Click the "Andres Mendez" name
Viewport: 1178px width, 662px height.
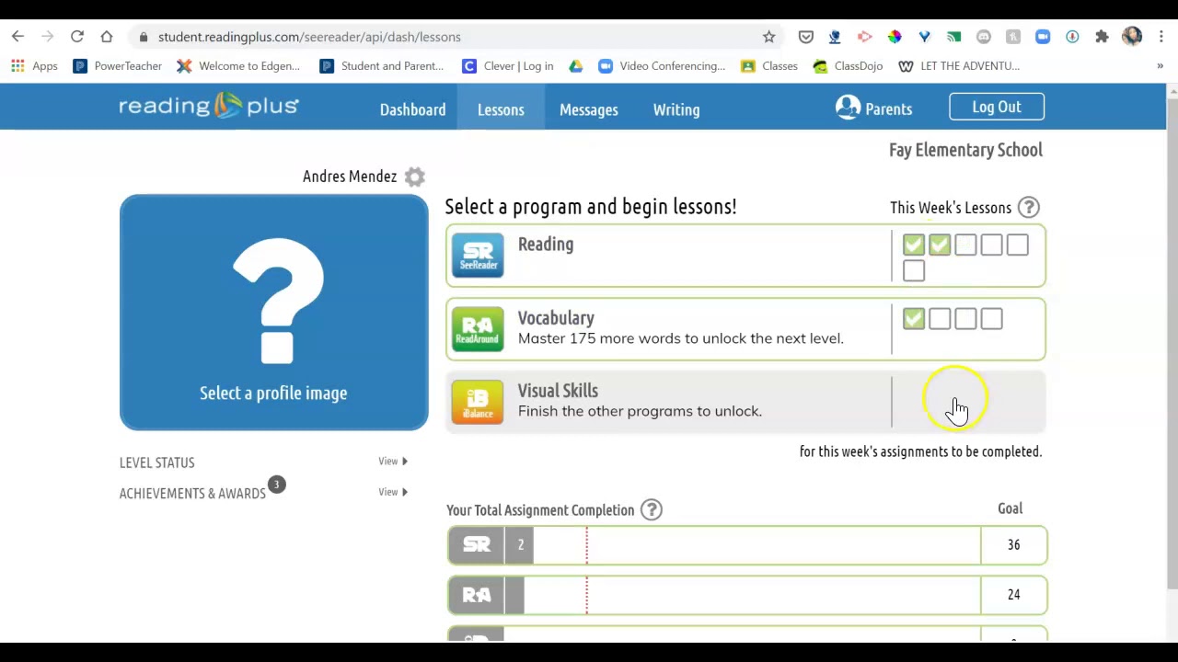pos(350,177)
